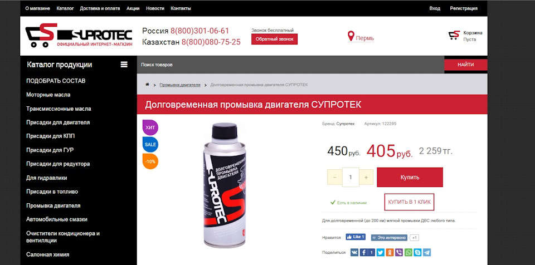Screen dimensions: 535x265
Task: Click 'Купить в 1 клик' button
Action: [x=409, y=202]
